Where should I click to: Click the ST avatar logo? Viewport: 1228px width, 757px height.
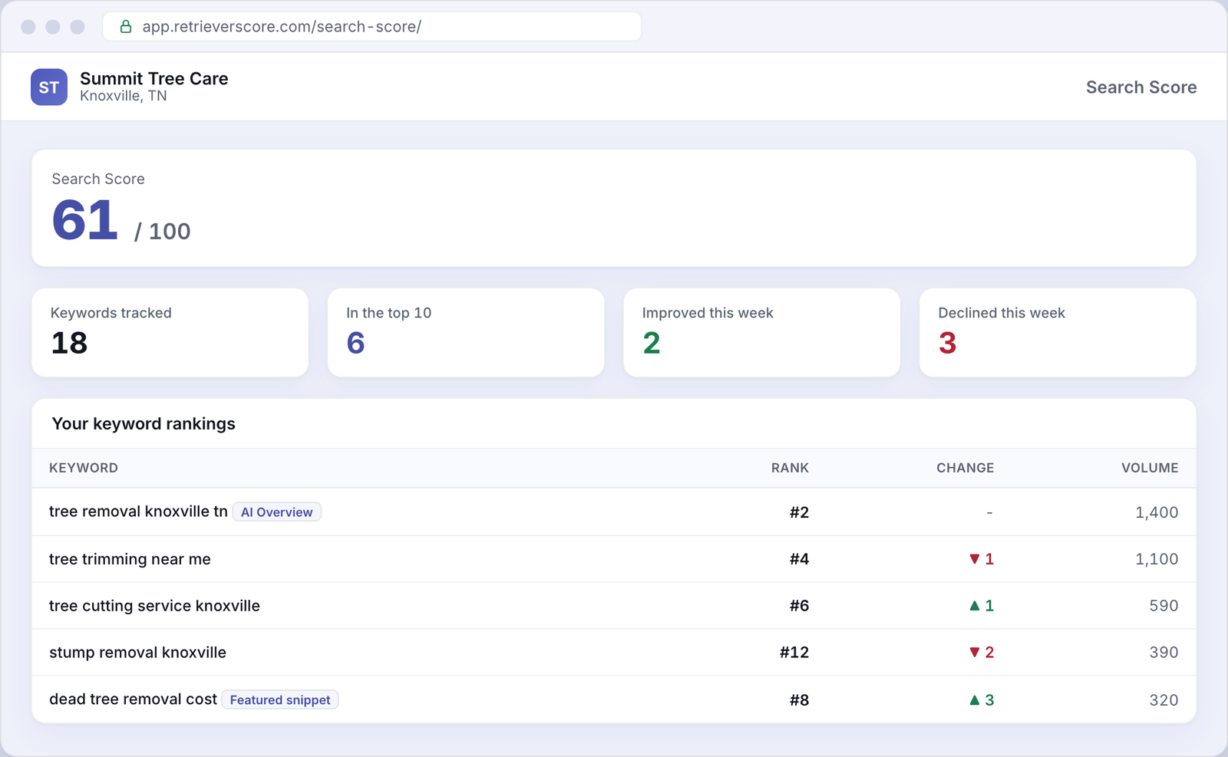point(49,87)
